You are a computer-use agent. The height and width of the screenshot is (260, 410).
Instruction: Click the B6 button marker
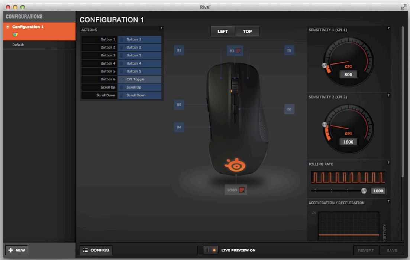(x=289, y=109)
